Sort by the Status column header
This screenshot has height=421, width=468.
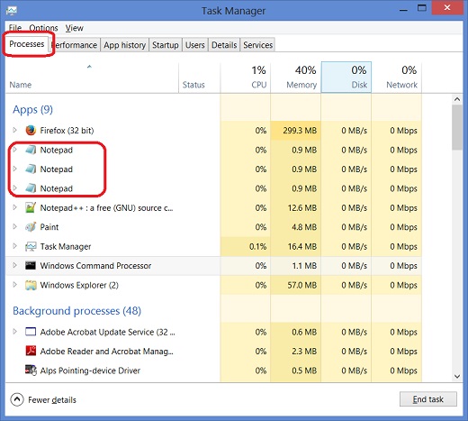(200, 78)
